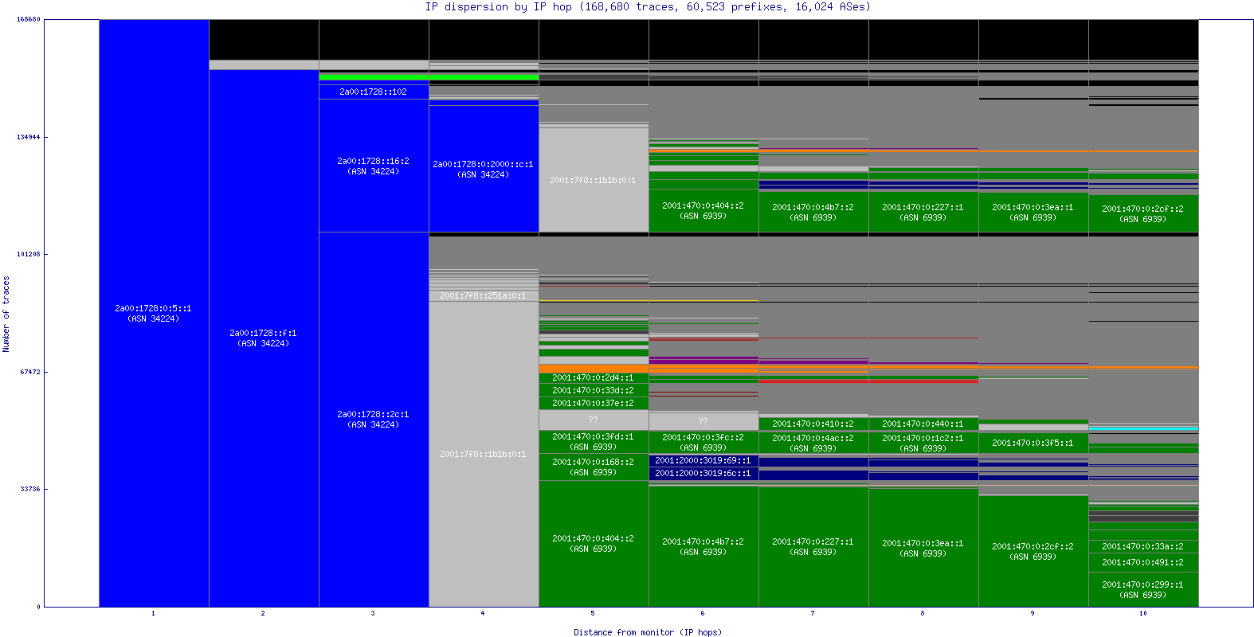
Task: Click the 134944 y-axis tick value
Action: (x=29, y=137)
